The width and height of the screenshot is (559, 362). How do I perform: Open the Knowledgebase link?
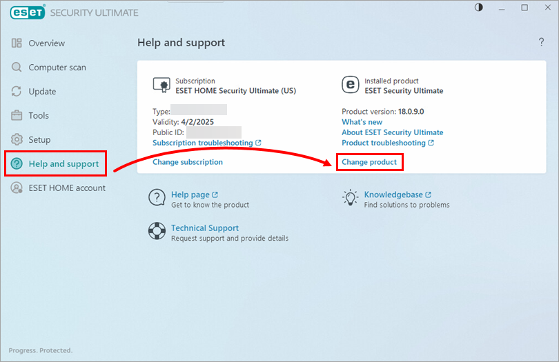click(x=393, y=194)
